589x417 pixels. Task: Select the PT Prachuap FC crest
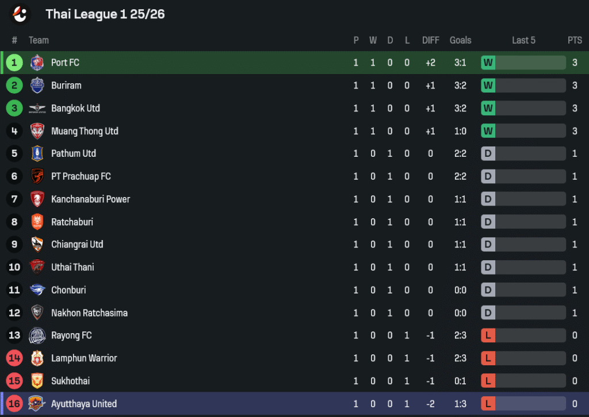coord(37,176)
